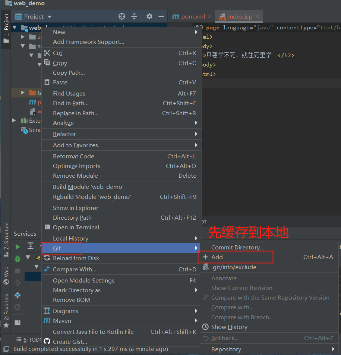
Task: Click the green Run icon in Services
Action: [x=18, y=247]
